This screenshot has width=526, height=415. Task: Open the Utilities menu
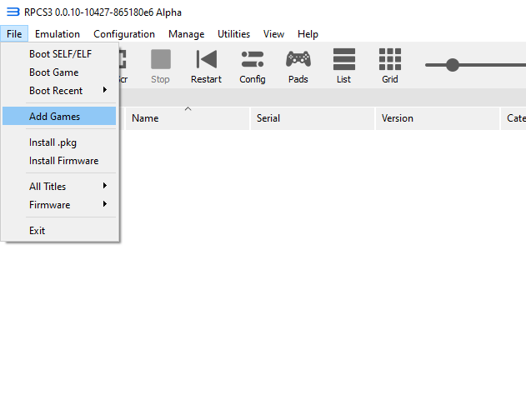tap(233, 34)
